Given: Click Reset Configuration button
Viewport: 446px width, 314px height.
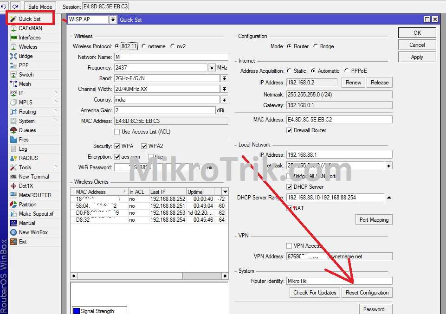Looking at the screenshot, I should [367, 293].
